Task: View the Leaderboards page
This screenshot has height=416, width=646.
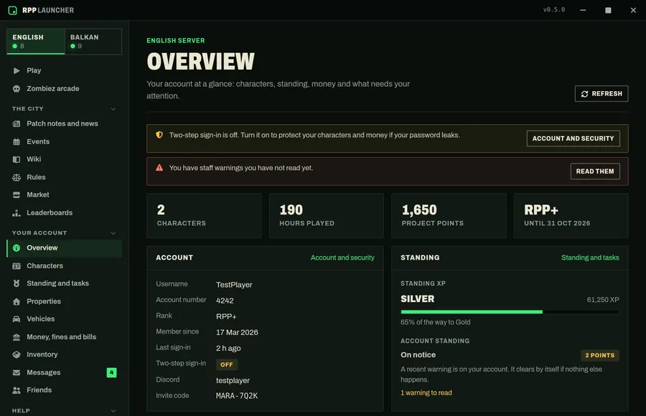Action: [x=65, y=213]
